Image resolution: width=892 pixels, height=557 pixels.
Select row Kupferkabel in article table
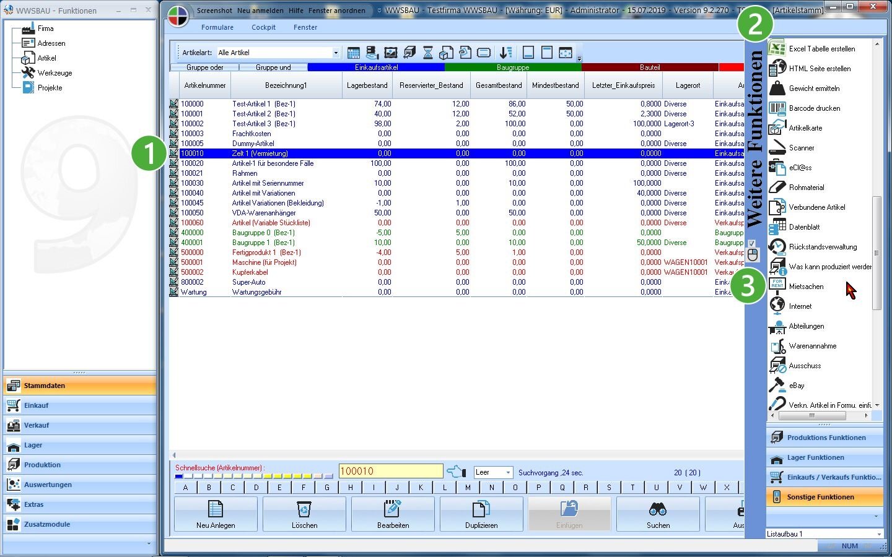pyautogui.click(x=457, y=272)
